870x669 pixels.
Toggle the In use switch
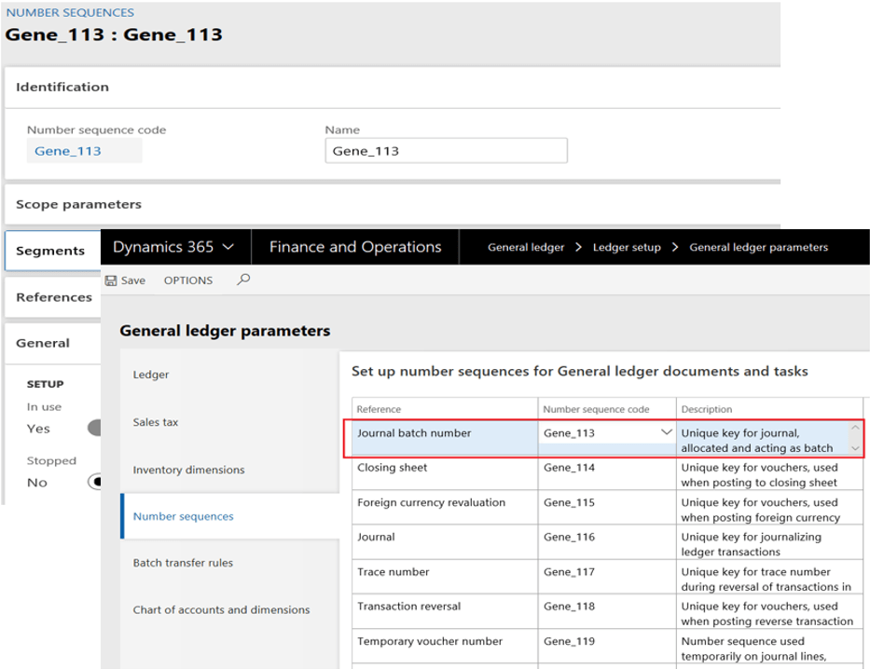(x=93, y=429)
